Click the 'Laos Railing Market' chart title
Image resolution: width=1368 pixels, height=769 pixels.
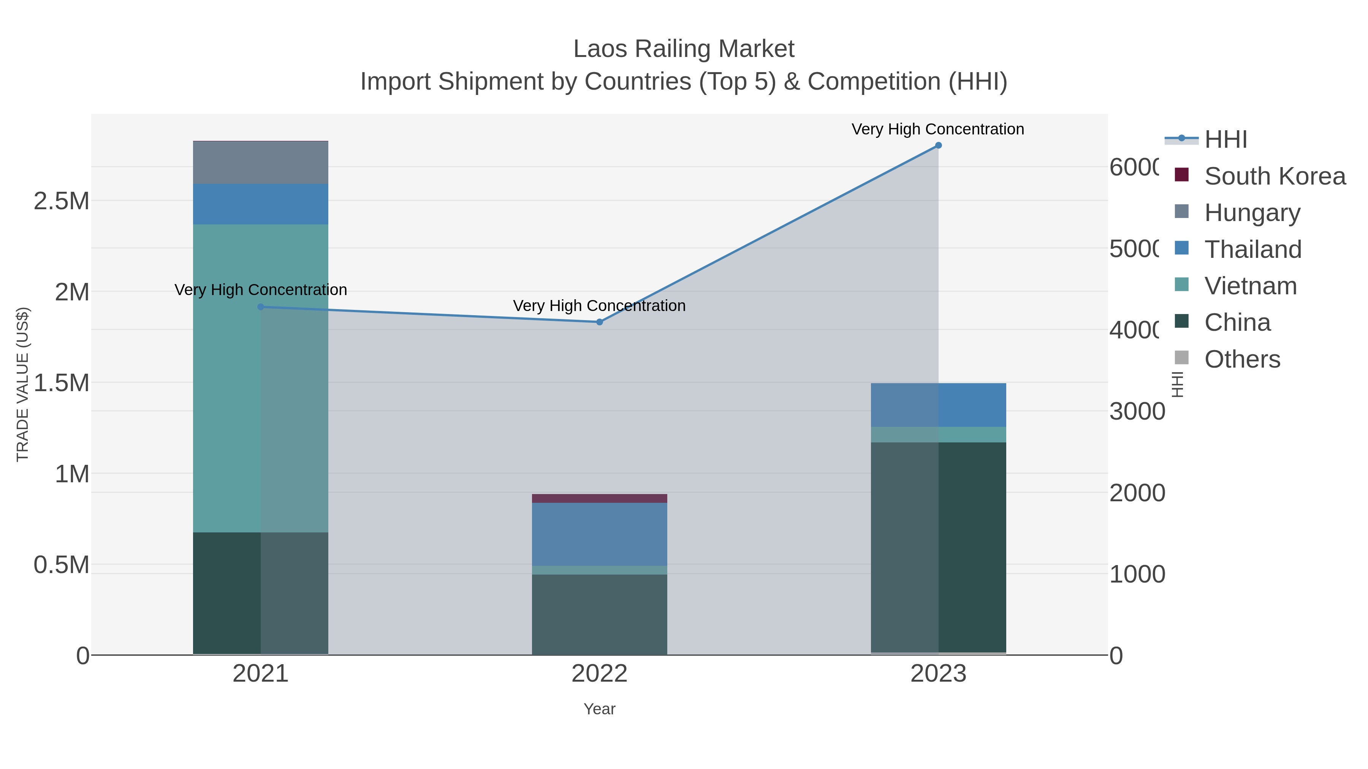coord(684,49)
